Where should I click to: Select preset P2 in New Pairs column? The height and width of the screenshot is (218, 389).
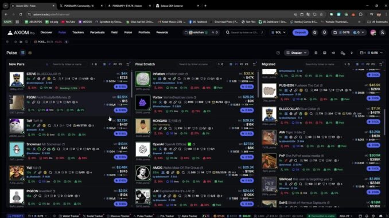pyautogui.click(x=115, y=64)
